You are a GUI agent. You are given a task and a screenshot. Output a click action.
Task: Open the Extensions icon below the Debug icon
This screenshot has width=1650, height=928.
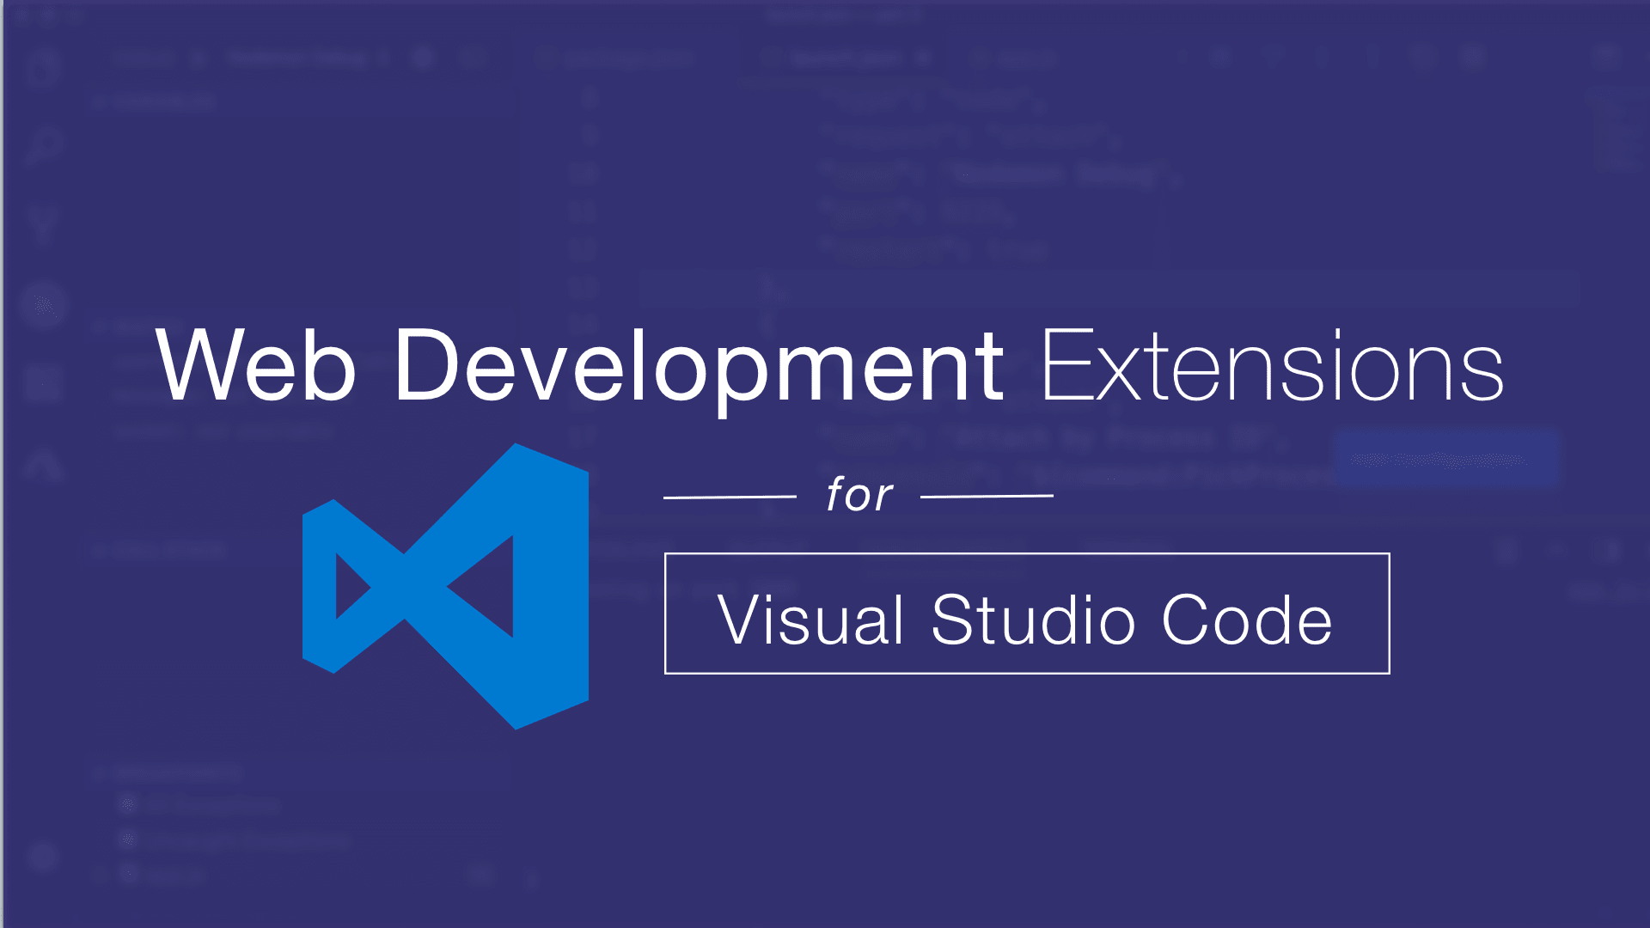43,382
